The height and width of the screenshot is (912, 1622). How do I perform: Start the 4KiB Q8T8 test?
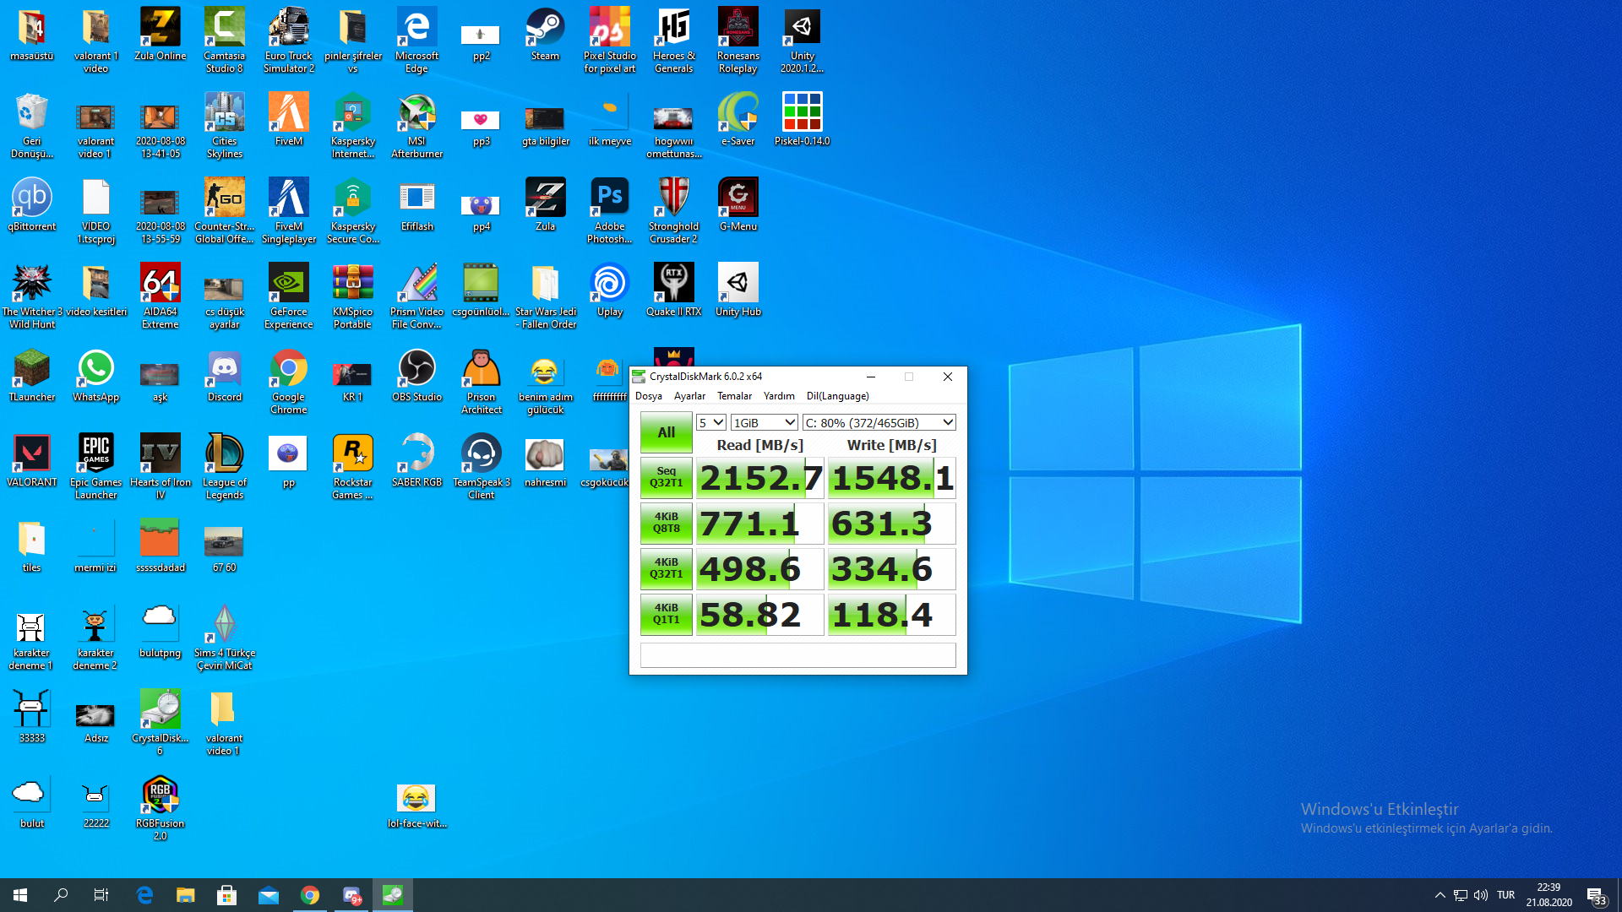pos(666,523)
